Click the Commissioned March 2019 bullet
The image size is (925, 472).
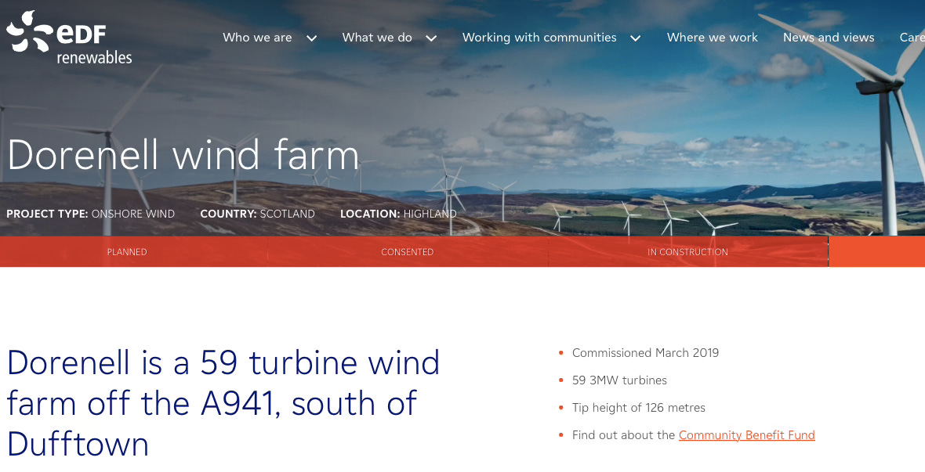click(645, 353)
